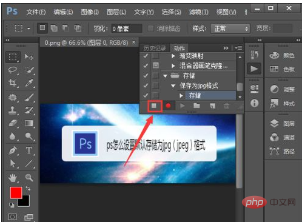
Task: Enable the 消除锯齿 anti-alias checkbox
Action: point(150,29)
